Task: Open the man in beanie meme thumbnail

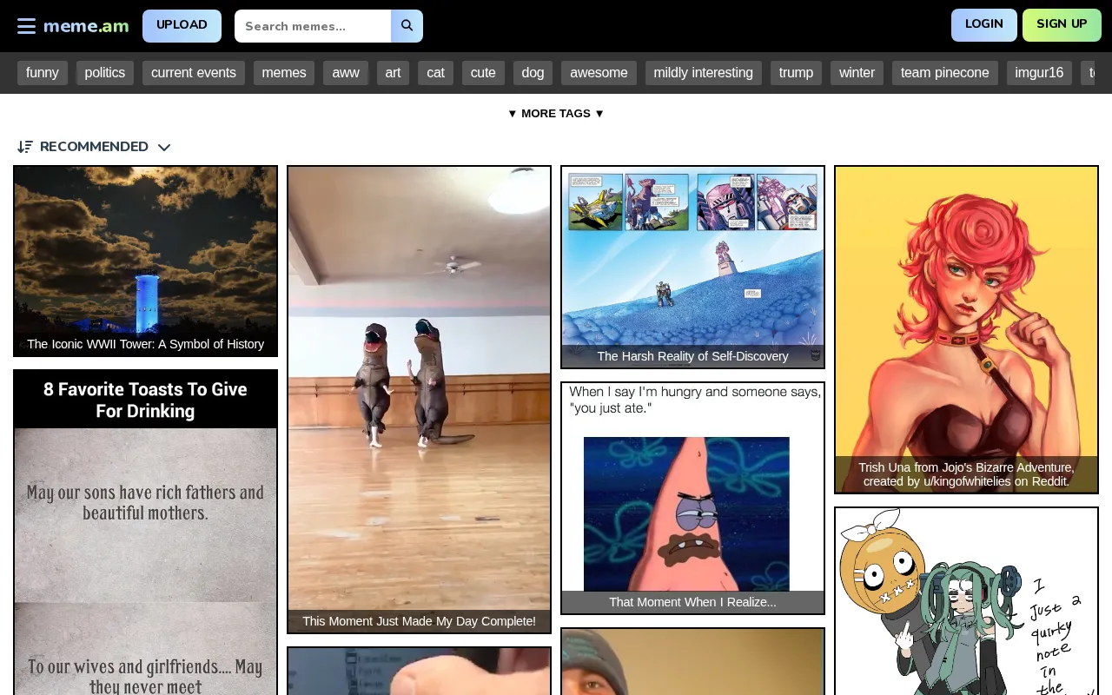Action: [692, 661]
